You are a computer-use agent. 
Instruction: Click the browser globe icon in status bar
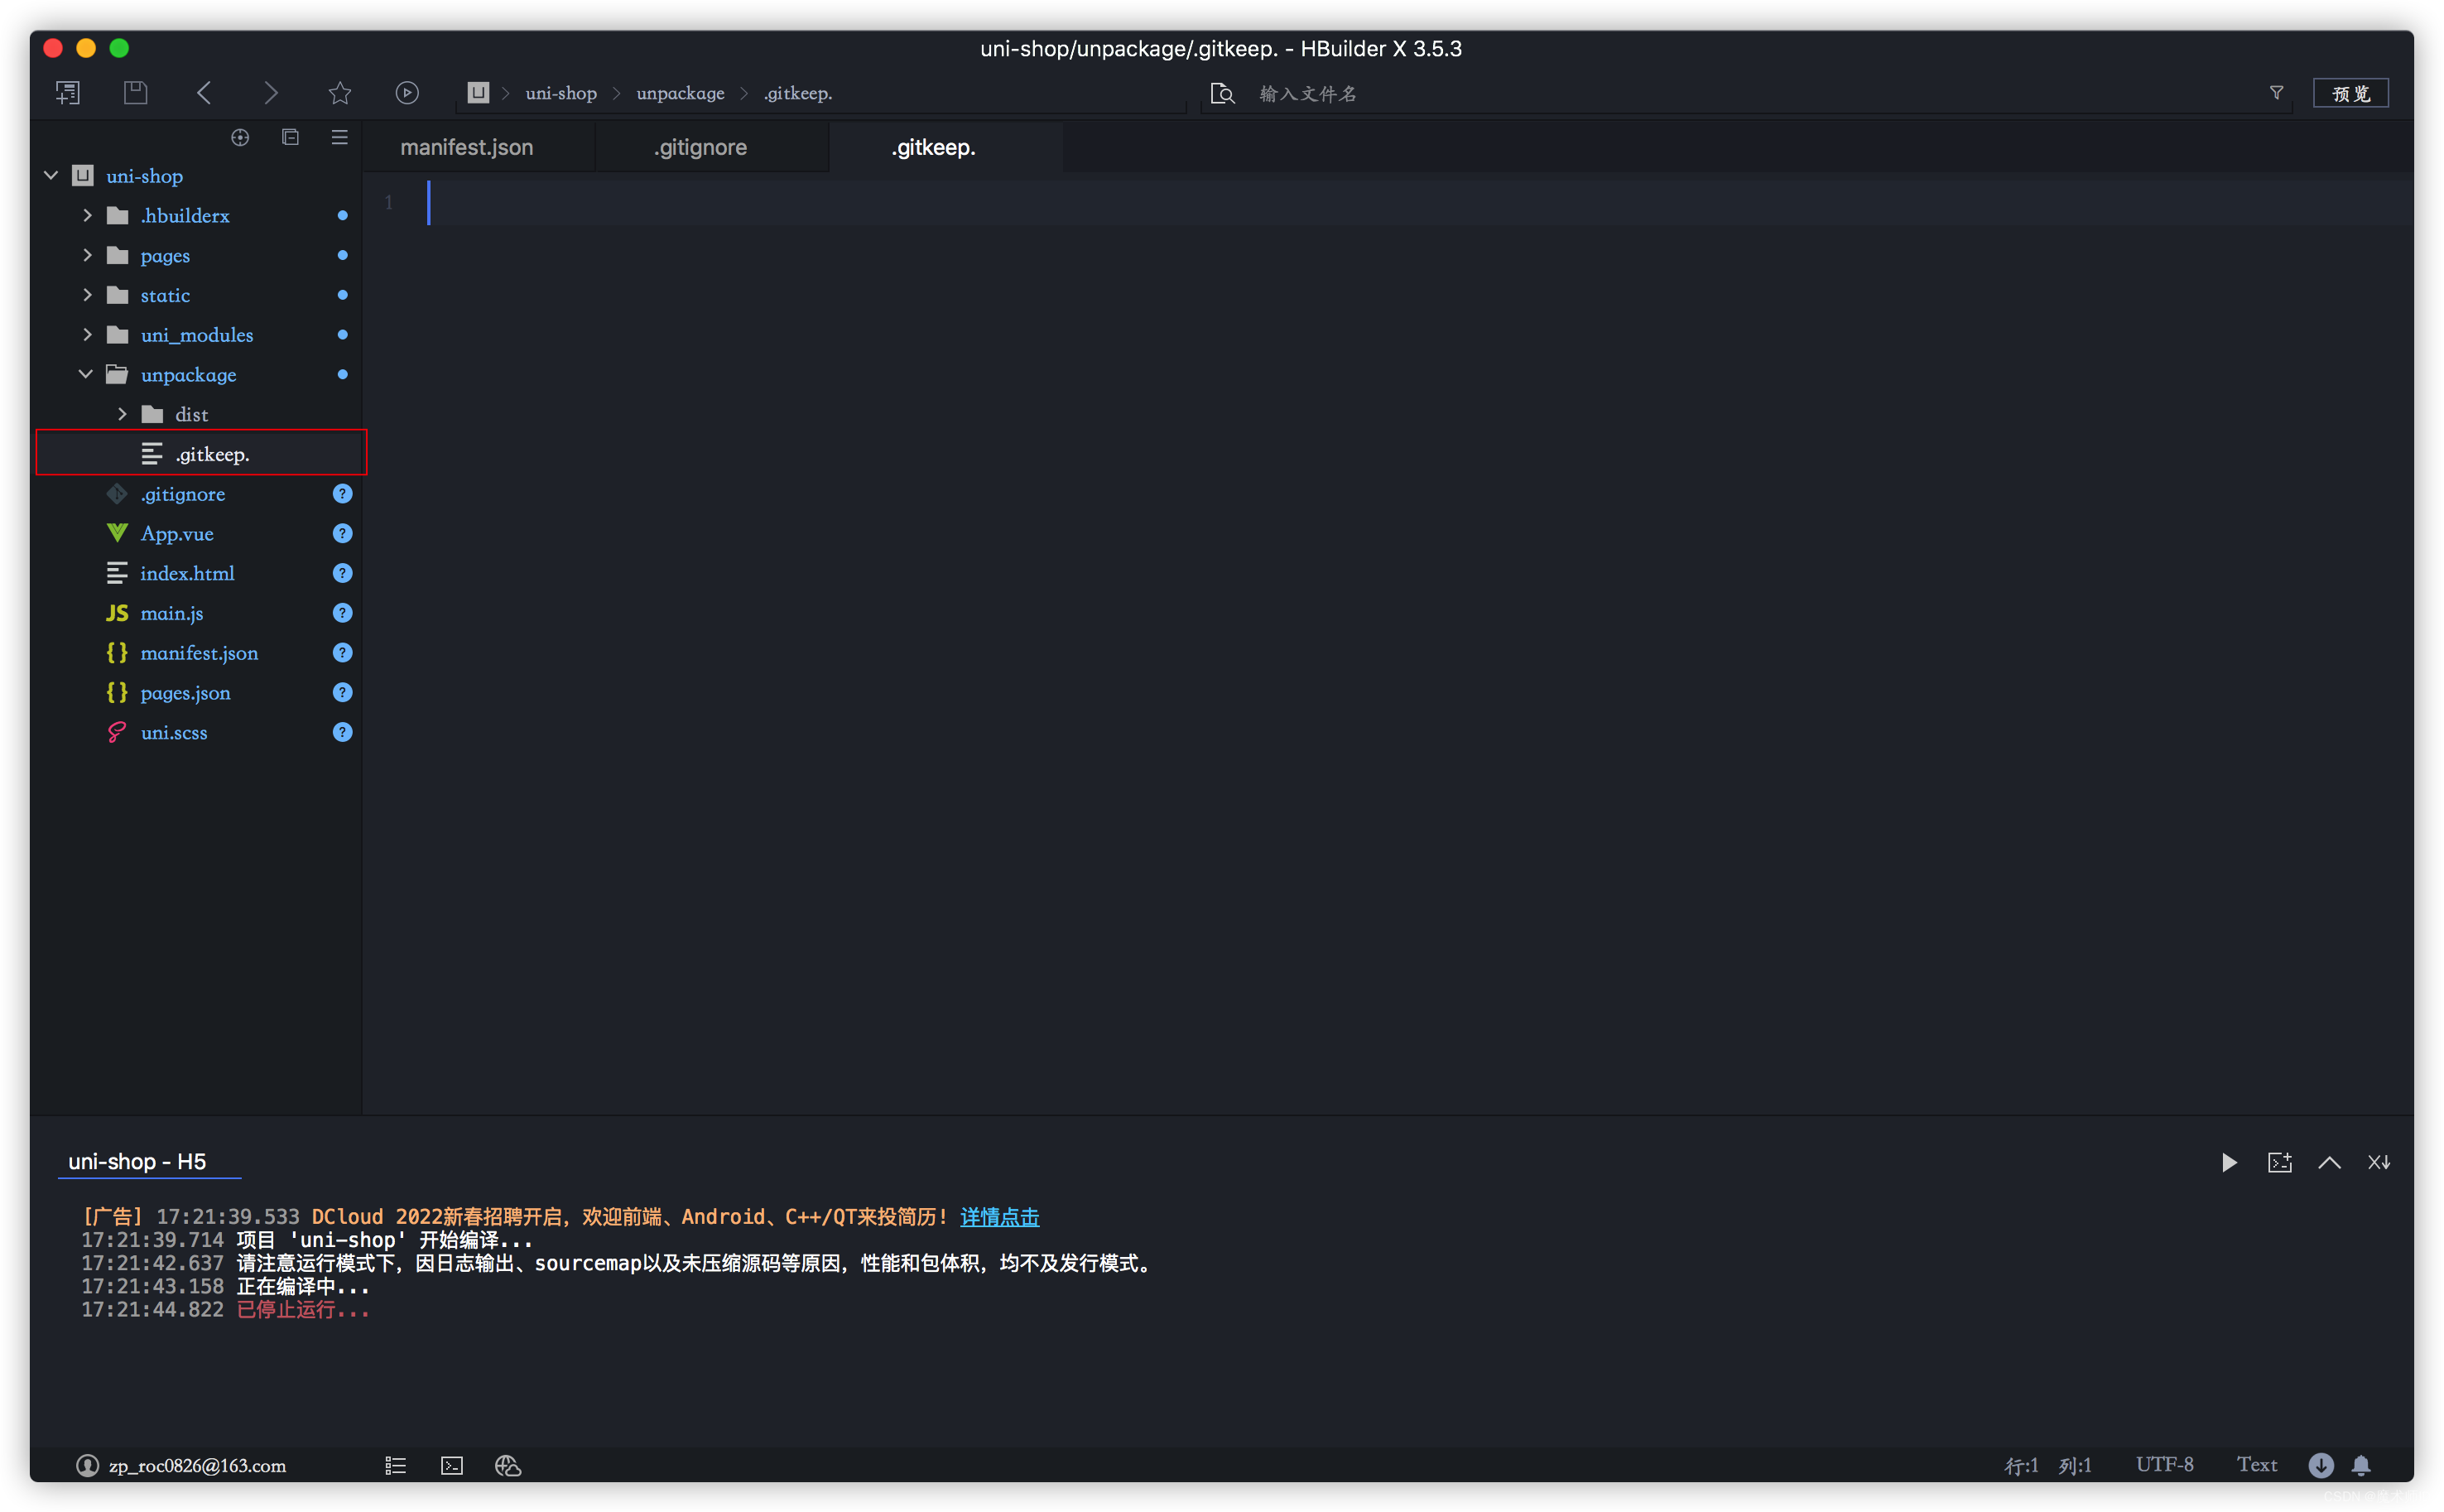508,1465
